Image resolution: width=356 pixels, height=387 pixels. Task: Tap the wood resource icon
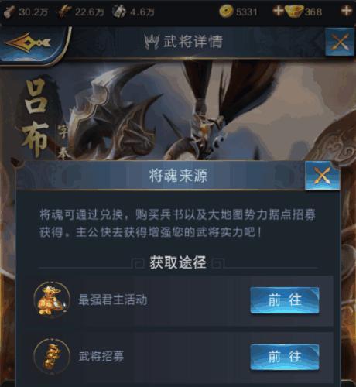pos(10,12)
